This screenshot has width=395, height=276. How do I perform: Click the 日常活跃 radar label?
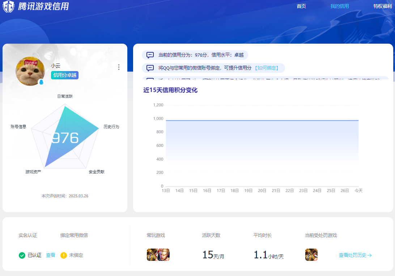pyautogui.click(x=65, y=96)
